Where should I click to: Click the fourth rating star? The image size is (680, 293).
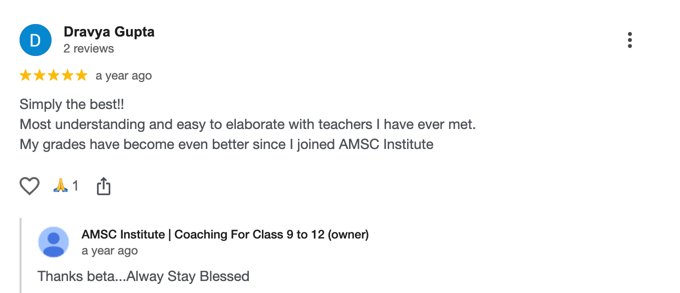pos(67,75)
